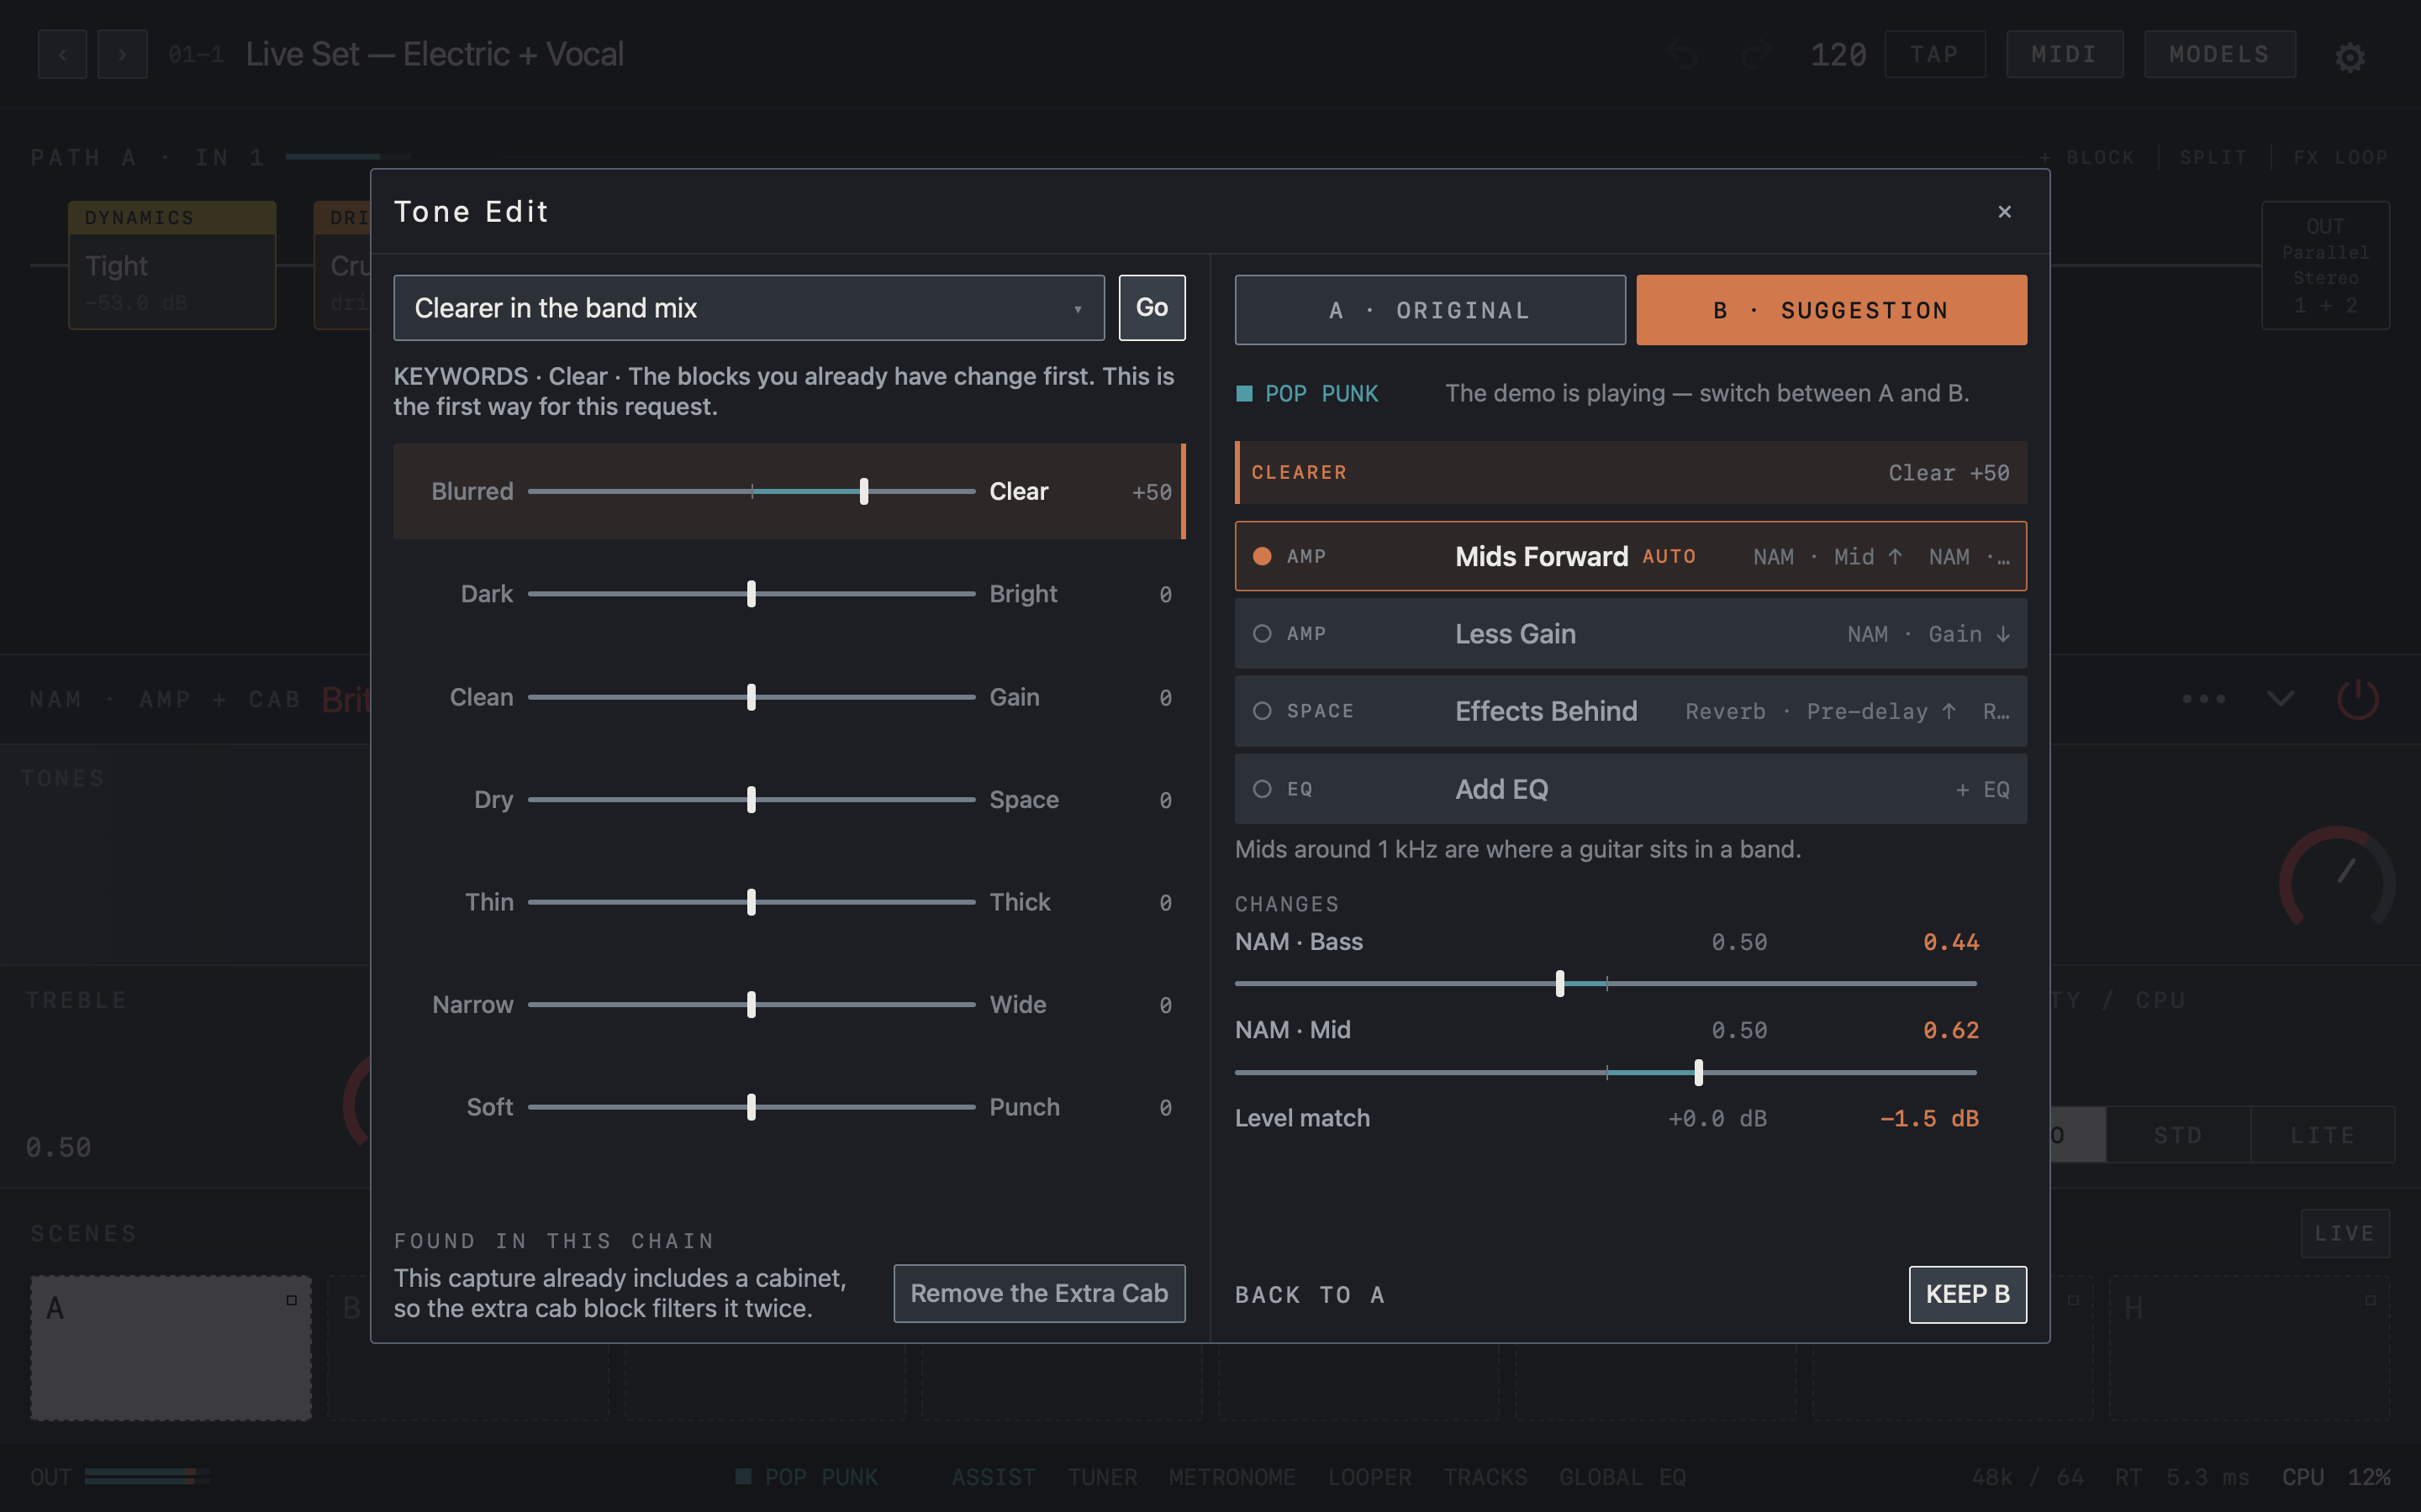Click the redo icon
The width and height of the screenshot is (2421, 1512).
(1756, 54)
